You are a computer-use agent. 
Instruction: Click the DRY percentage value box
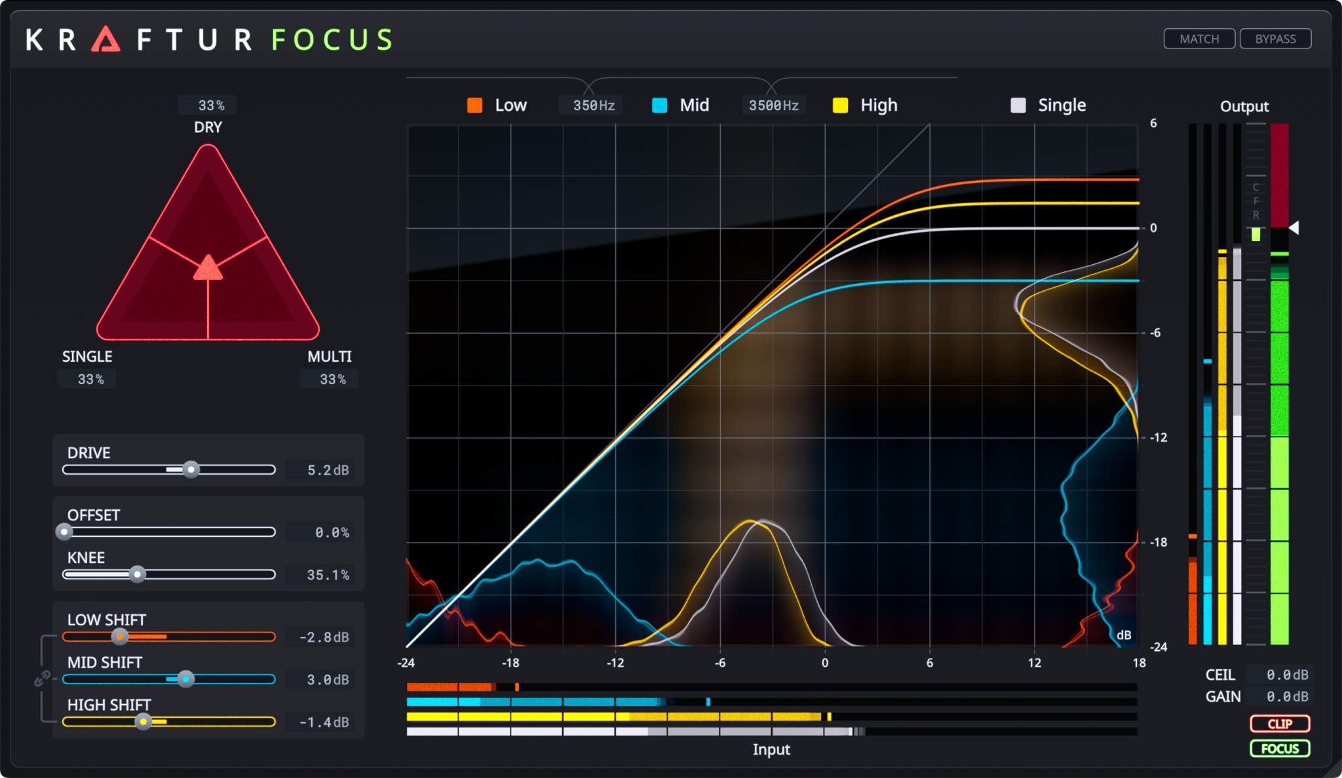208,105
